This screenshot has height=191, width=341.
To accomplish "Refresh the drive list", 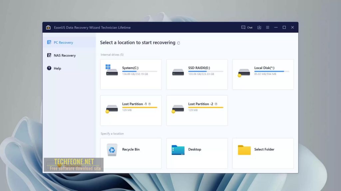I will (x=178, y=43).
